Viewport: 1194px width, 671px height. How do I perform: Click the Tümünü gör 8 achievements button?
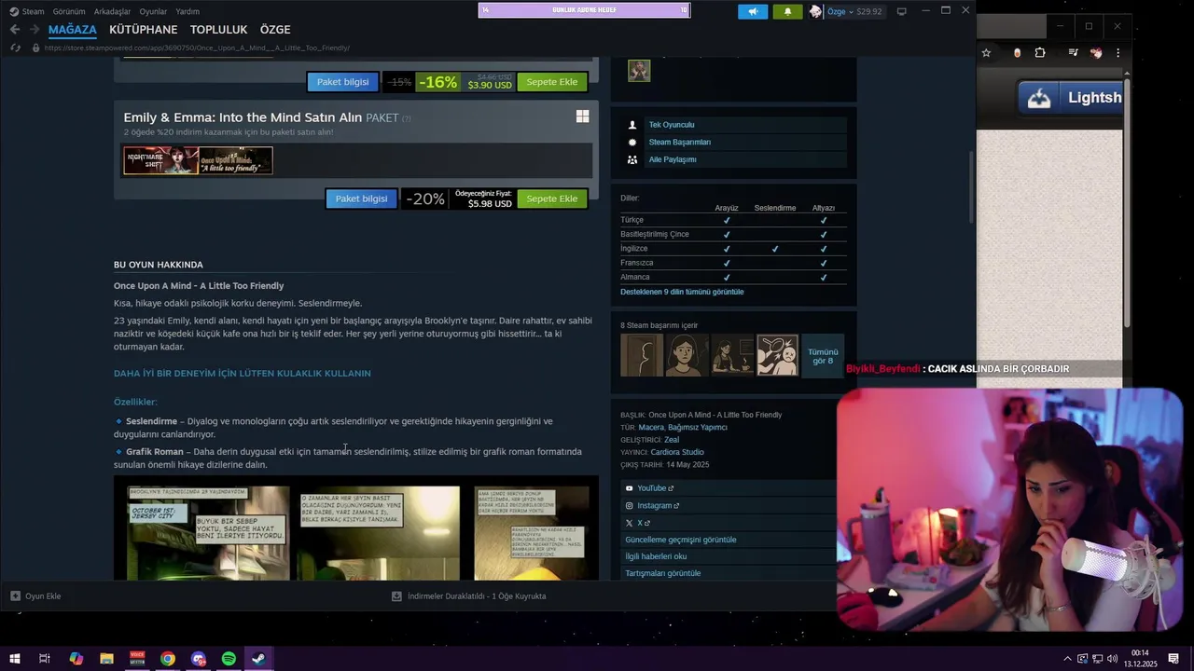click(x=823, y=356)
